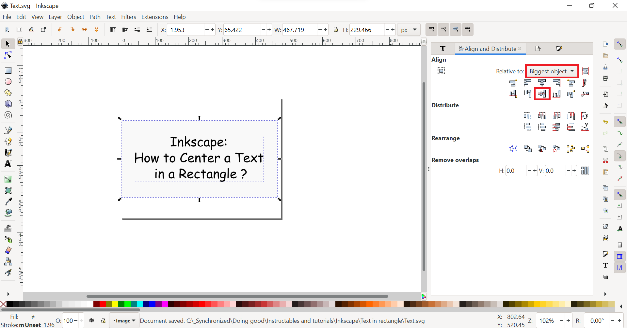The image size is (627, 328).
Task: Select the Text tool in the toolbox
Action: pos(8,164)
